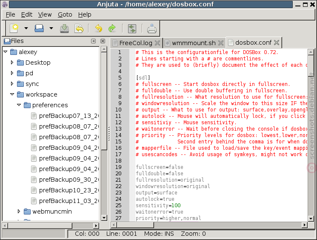This screenshot has height=240, width=317.
Task: Iconify the Files panel
Action: tap(93, 41)
